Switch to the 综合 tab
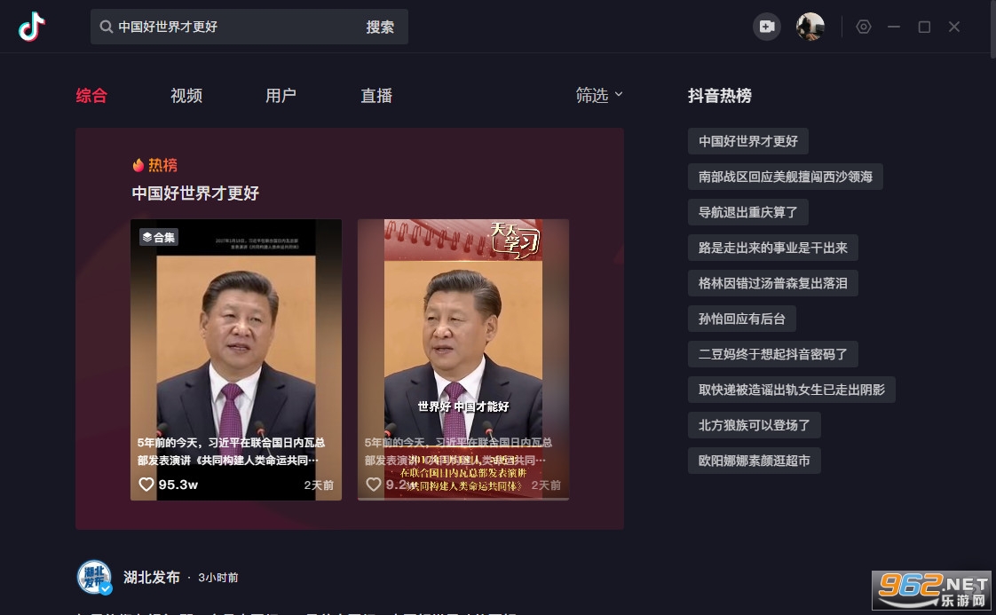 tap(91, 95)
